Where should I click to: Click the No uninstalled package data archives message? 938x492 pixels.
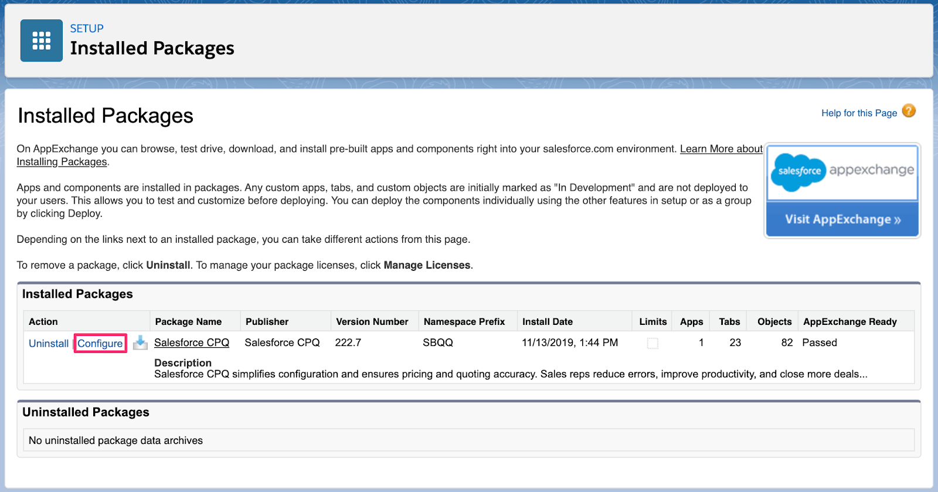coord(115,440)
